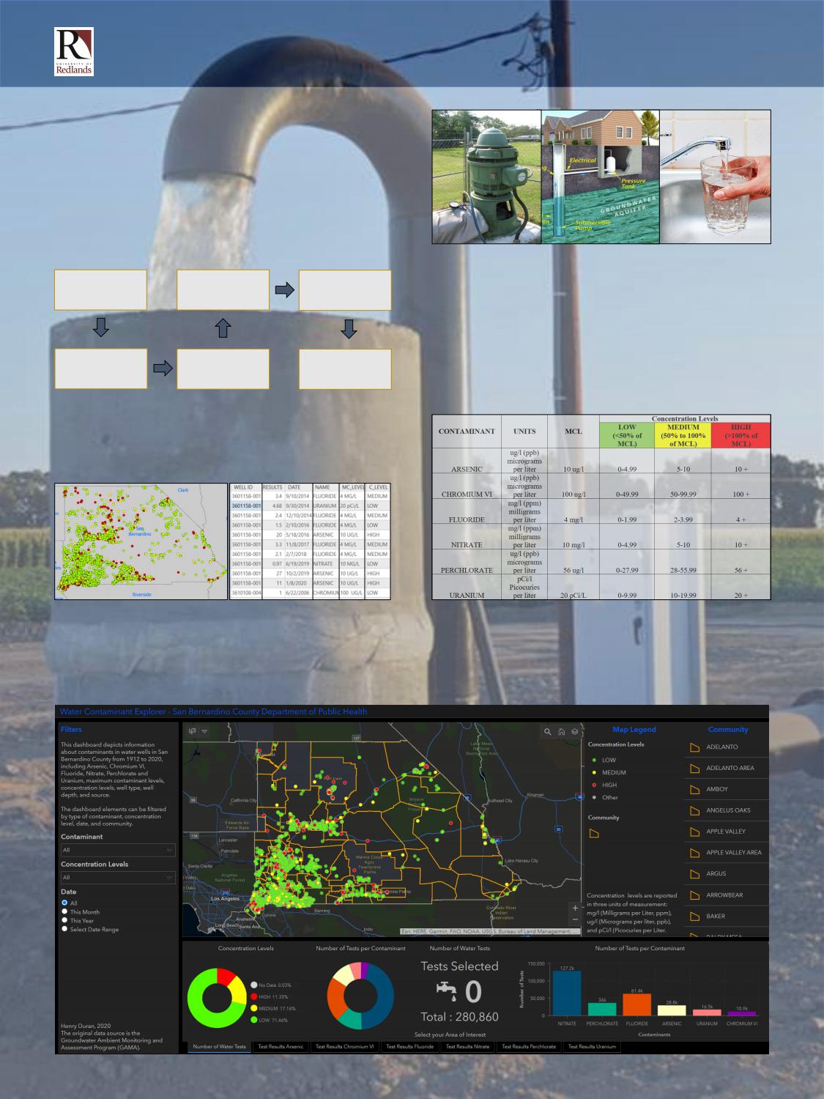Viewport: 824px width, 1099px height.
Task: Select the This Month radio button
Action: pos(65,911)
